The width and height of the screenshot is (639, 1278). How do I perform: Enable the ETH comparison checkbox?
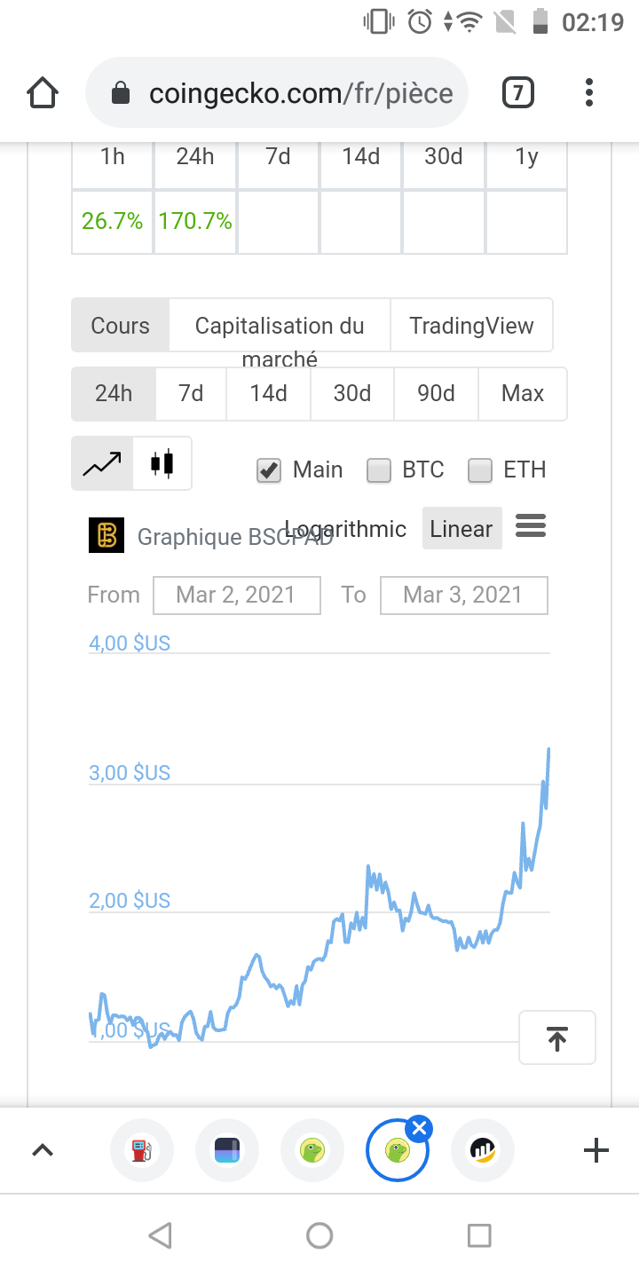(x=480, y=470)
